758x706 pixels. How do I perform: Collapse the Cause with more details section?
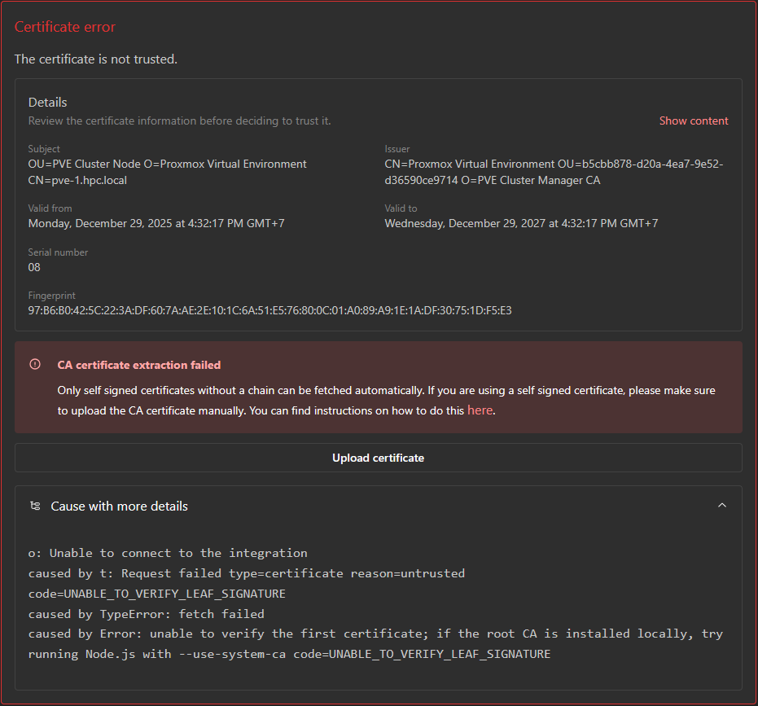[721, 506]
